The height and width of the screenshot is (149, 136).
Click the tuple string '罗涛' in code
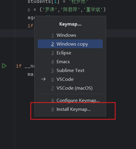coord(50,10)
